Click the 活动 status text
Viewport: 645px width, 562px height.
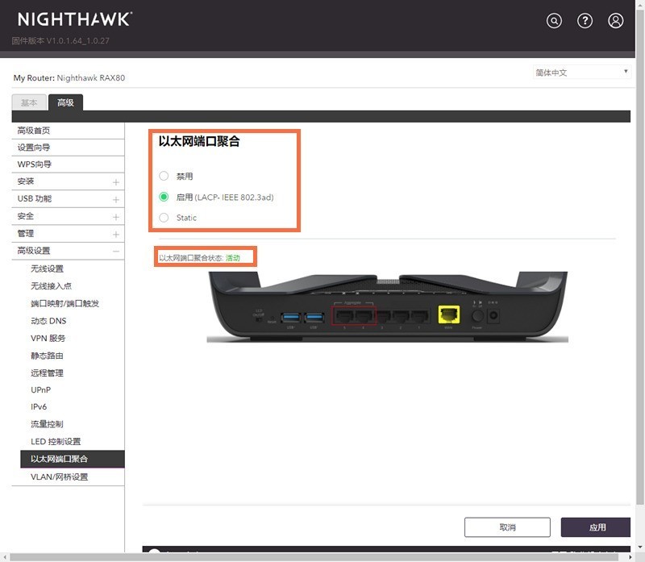click(x=233, y=258)
